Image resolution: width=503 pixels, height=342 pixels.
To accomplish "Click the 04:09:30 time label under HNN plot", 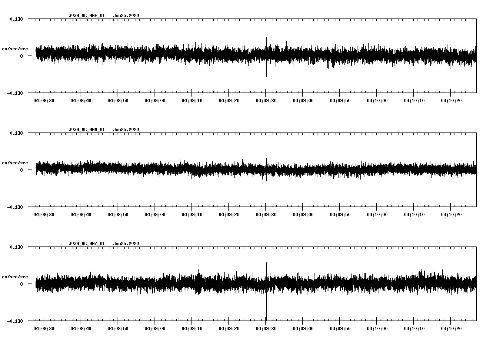I will pos(266,214).
